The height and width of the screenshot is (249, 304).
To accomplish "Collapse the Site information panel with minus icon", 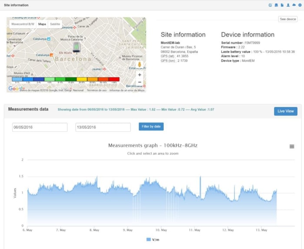I will coord(299,5).
